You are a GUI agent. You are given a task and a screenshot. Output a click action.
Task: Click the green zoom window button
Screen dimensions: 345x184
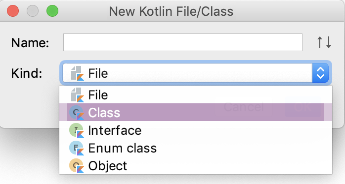[x=52, y=11]
